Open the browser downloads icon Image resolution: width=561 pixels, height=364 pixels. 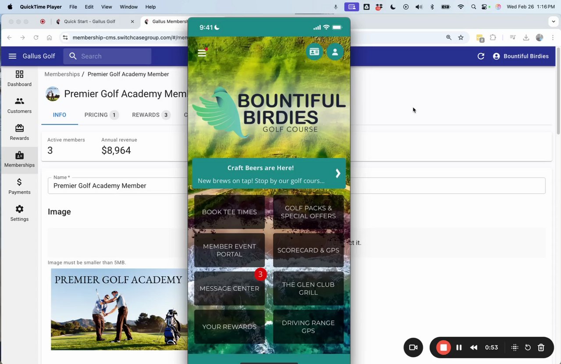(526, 38)
